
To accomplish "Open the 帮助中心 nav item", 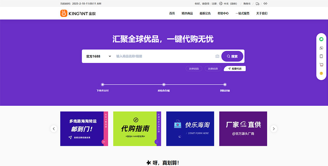I will tap(223, 14).
